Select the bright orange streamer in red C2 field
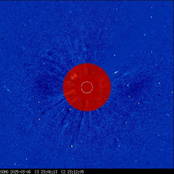The height and width of the screenshot is (174, 174). (x=74, y=76)
